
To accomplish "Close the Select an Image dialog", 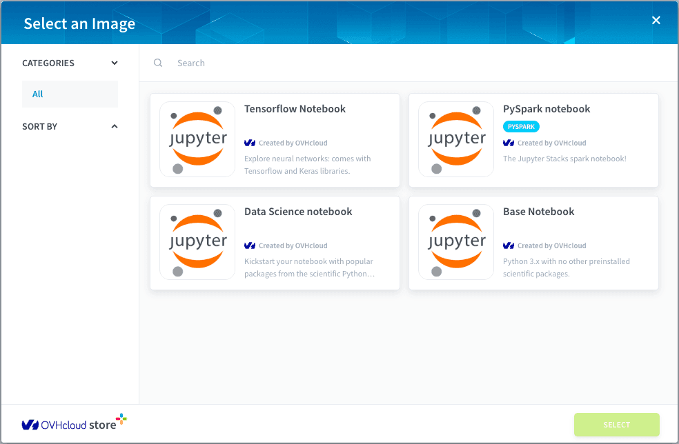I will (x=656, y=21).
